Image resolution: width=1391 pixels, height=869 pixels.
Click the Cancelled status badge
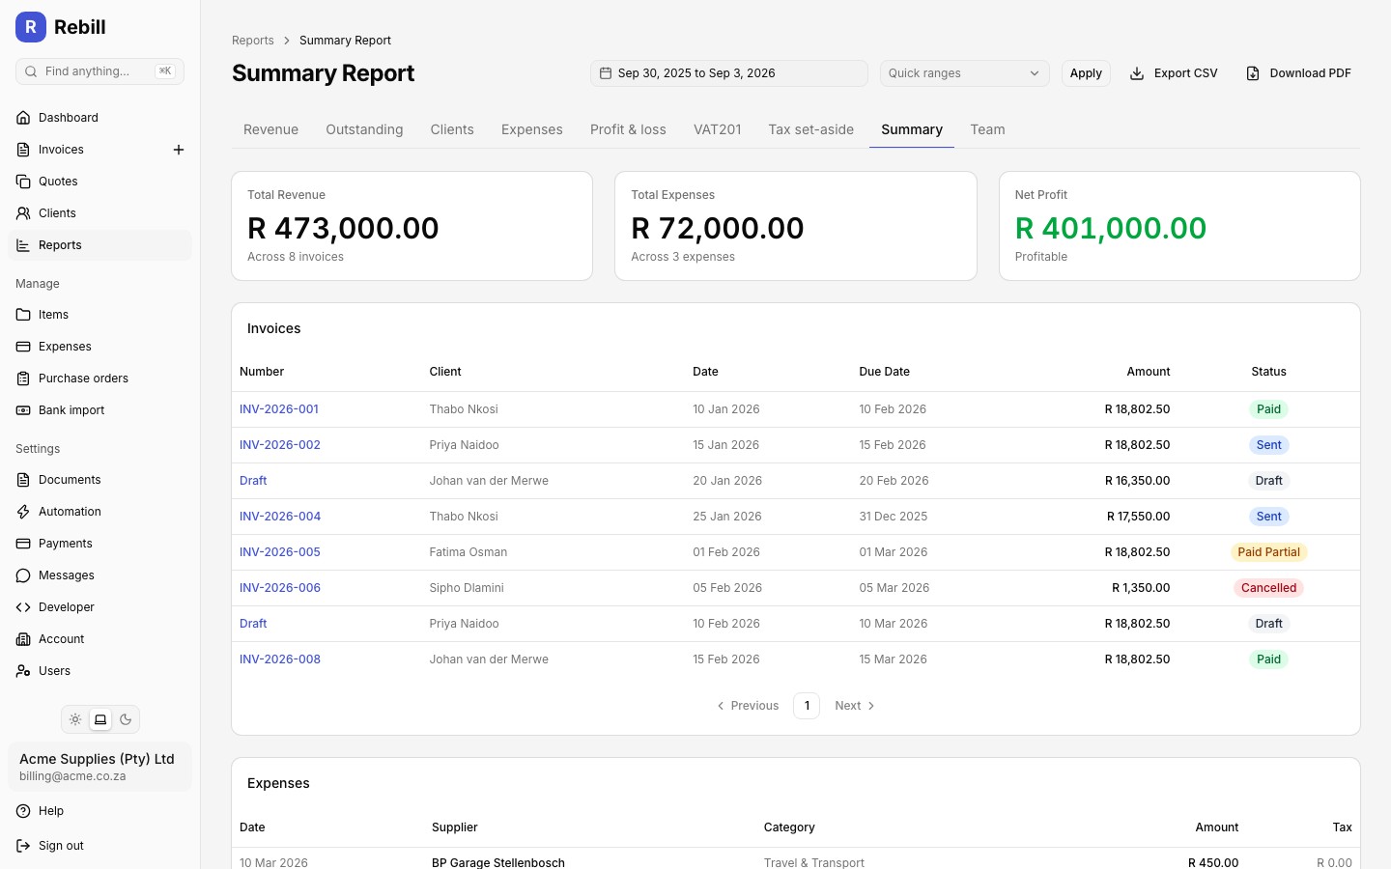[1268, 588]
